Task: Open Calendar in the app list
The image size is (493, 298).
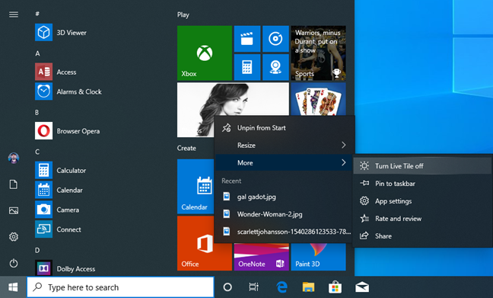Action: (x=69, y=191)
